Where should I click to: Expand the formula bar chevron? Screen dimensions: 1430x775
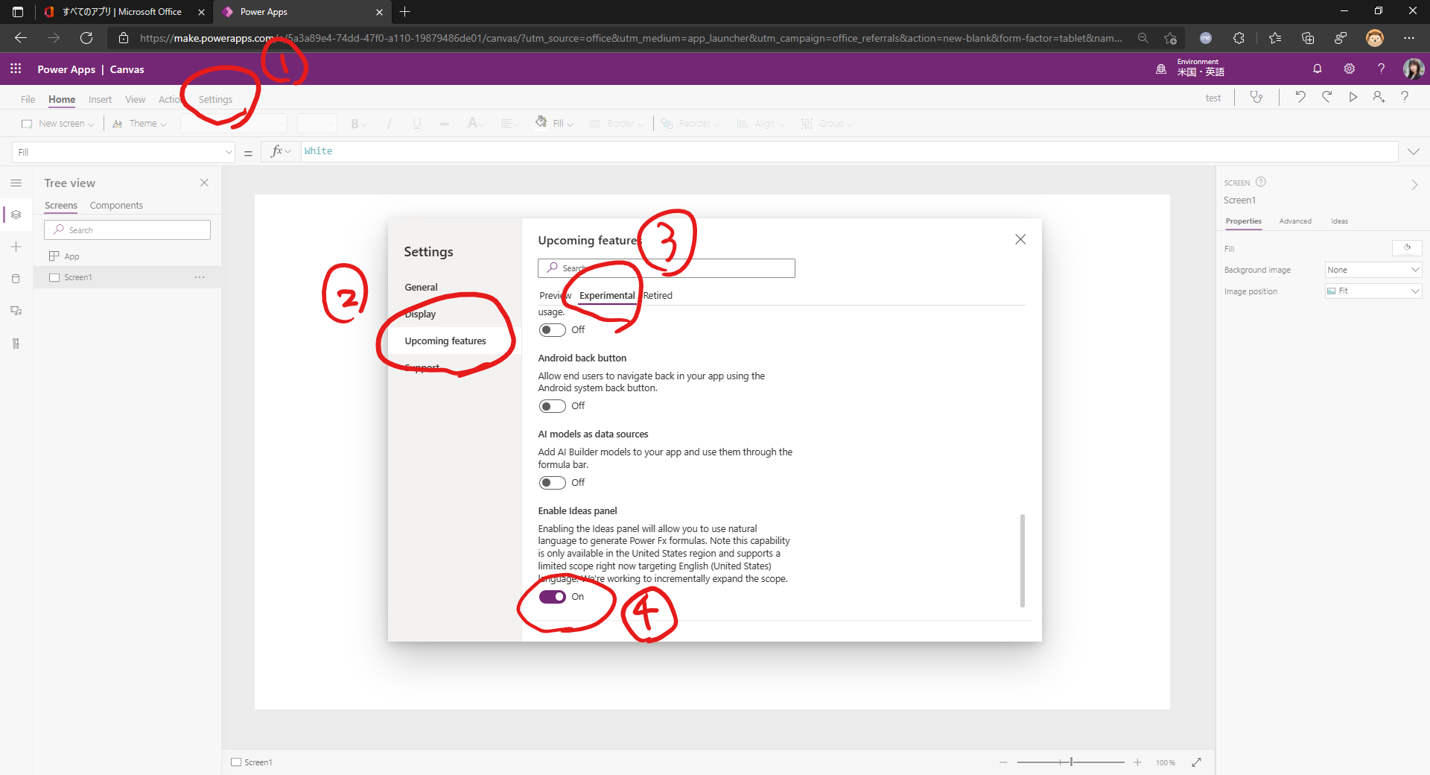[1414, 151]
